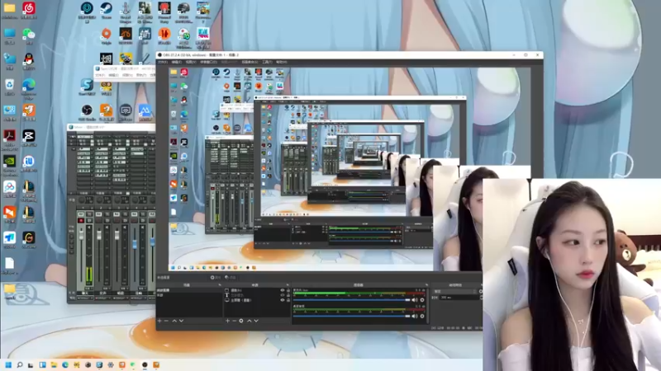Open CapCut desktop shortcut
The width and height of the screenshot is (661, 371).
(29, 138)
